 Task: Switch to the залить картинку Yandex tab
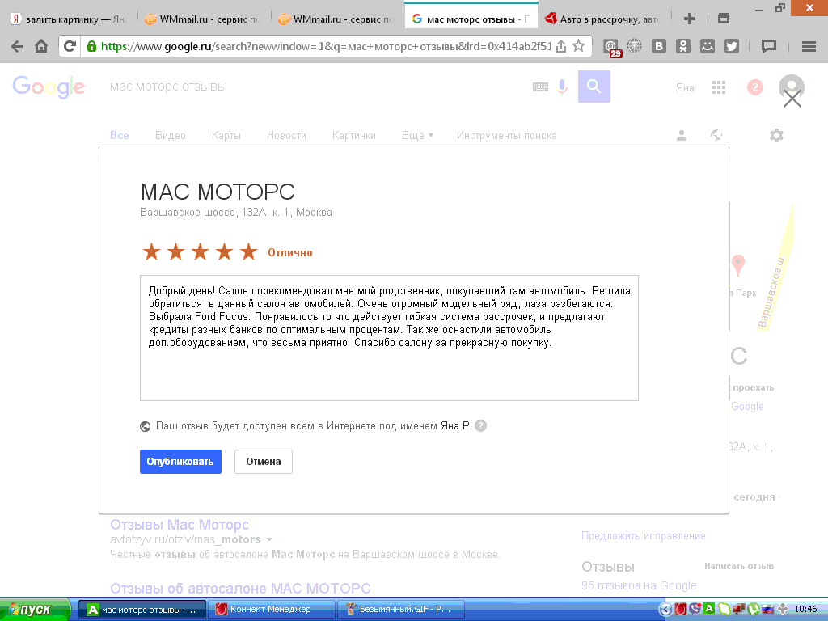coord(70,19)
